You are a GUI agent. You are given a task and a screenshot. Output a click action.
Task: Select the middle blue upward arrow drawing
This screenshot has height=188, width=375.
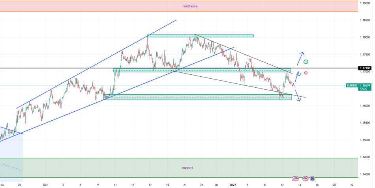pyautogui.click(x=298, y=76)
